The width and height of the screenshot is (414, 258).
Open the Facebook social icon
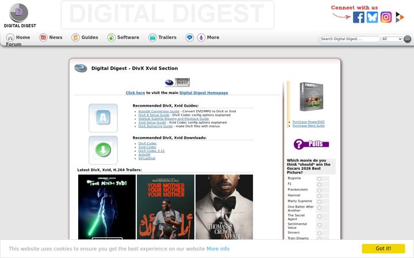pyautogui.click(x=359, y=17)
